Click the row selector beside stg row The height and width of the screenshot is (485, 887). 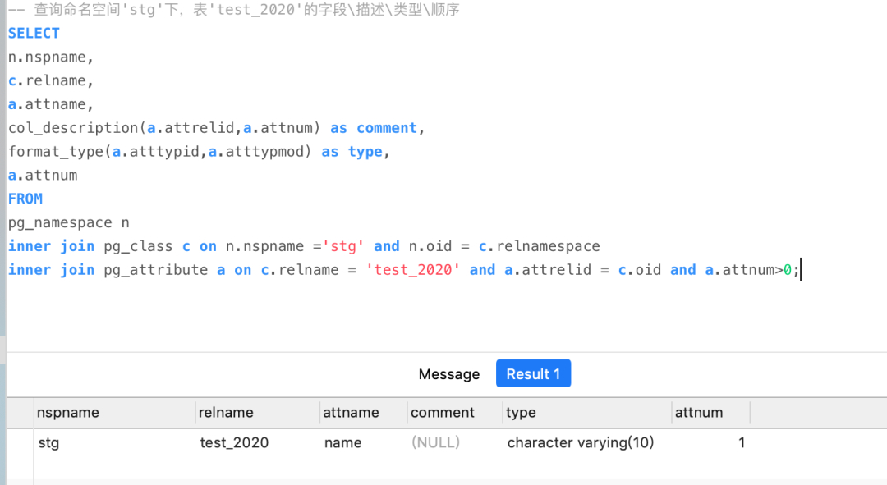pos(20,442)
